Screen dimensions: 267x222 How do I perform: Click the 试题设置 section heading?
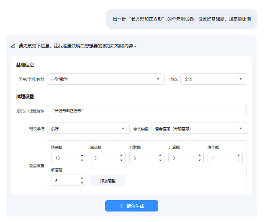coord(25,97)
